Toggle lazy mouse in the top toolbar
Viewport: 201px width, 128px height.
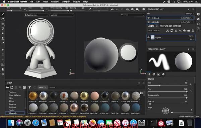pos(90,9)
